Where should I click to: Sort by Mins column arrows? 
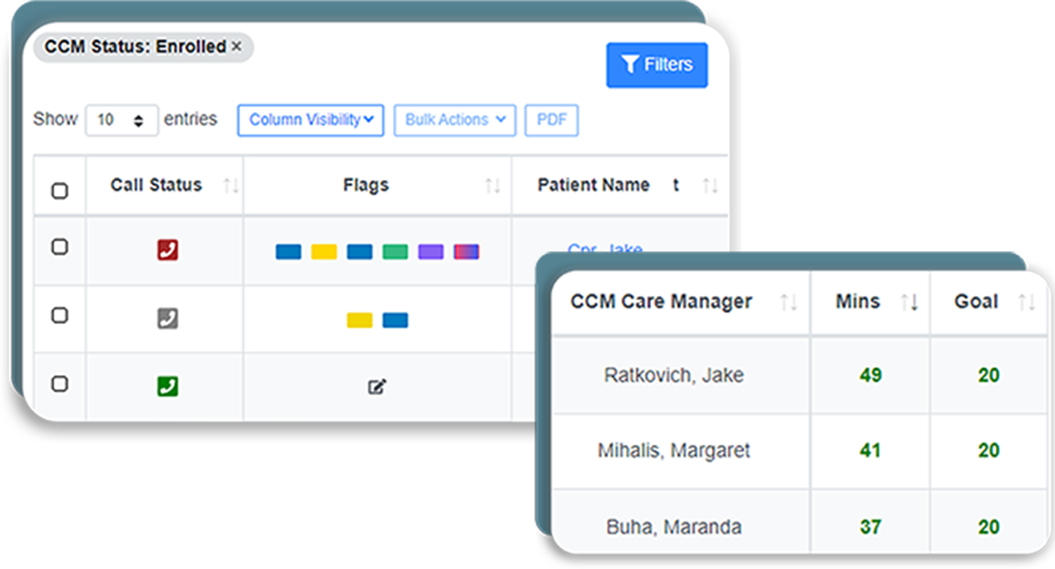(909, 303)
